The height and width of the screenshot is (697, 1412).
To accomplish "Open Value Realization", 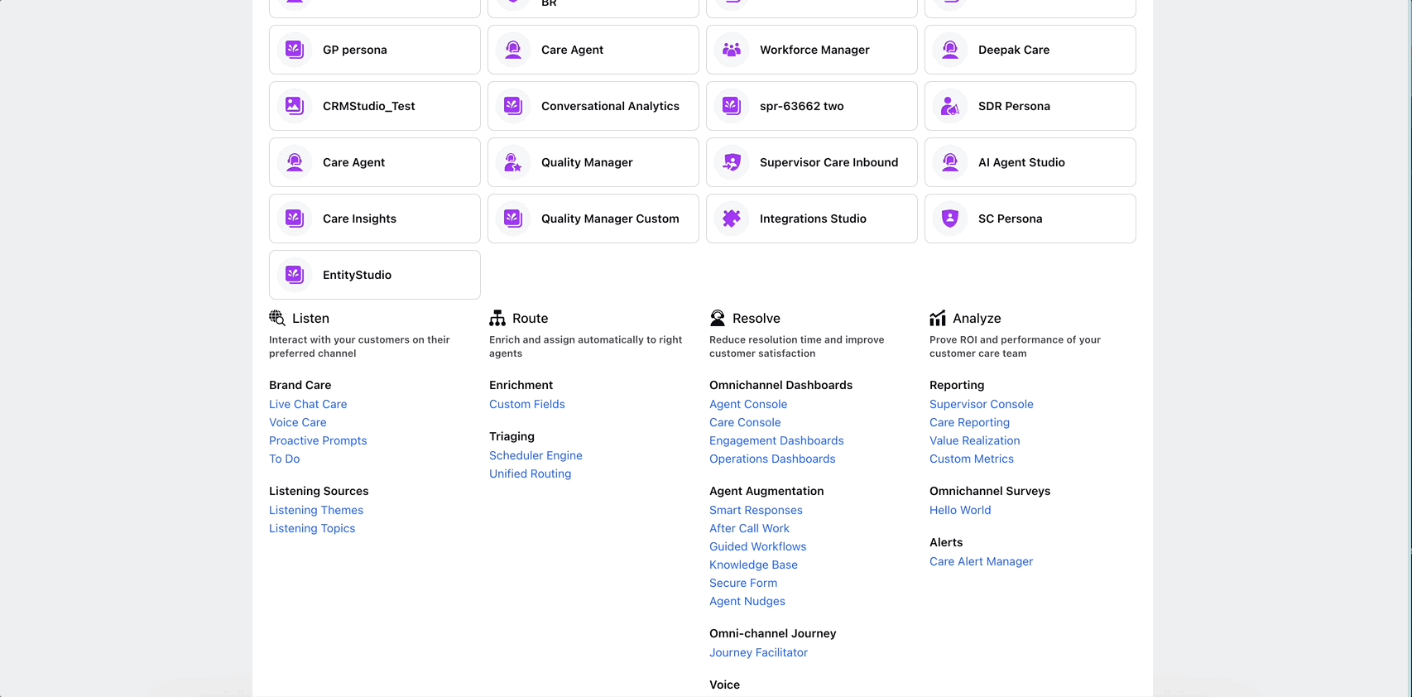I will [975, 440].
